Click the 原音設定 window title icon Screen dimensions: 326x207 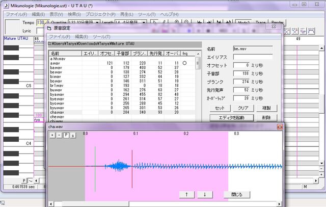pos(49,28)
